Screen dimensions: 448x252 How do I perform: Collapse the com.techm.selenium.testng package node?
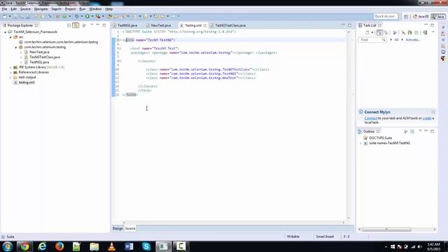(16, 47)
